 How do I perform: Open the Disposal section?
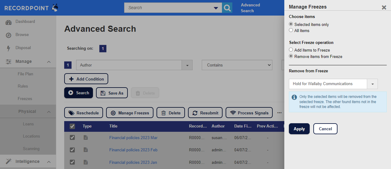tap(23, 48)
